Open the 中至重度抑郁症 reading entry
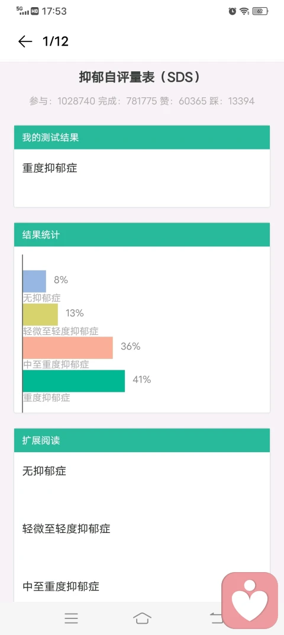Screen dimensions: 284x635 (x=142, y=586)
